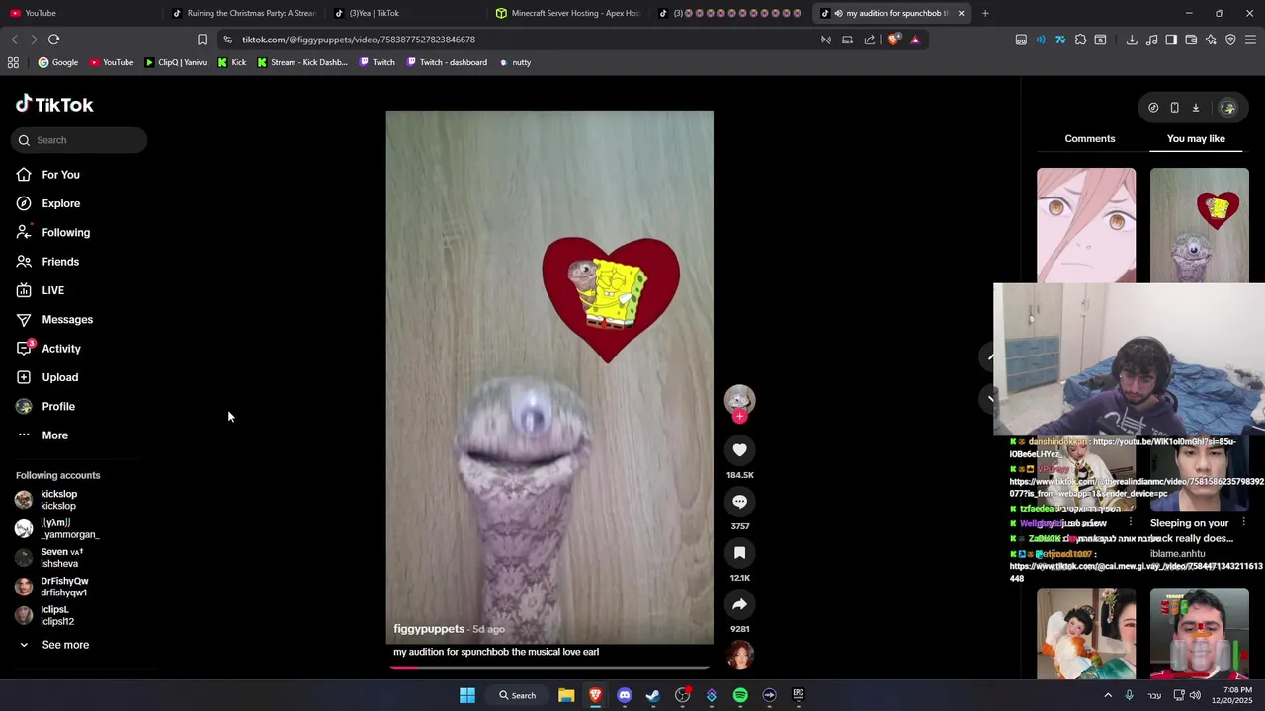Click the TikTok logo
Image resolution: width=1265 pixels, height=711 pixels.
coord(54,104)
